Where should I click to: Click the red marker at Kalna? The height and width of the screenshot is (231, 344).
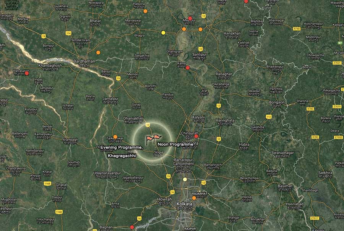pos(188,68)
